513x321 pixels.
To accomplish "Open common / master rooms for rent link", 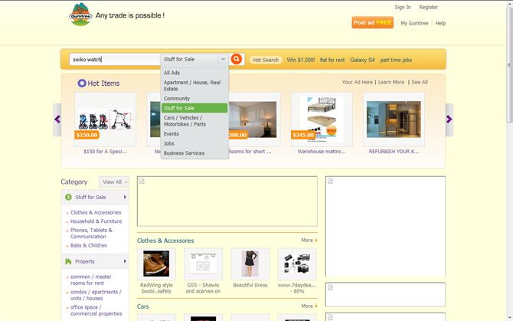I will pos(90,280).
